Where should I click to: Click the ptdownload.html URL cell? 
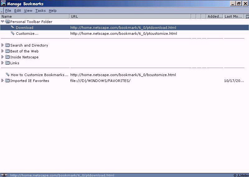(x=123, y=28)
